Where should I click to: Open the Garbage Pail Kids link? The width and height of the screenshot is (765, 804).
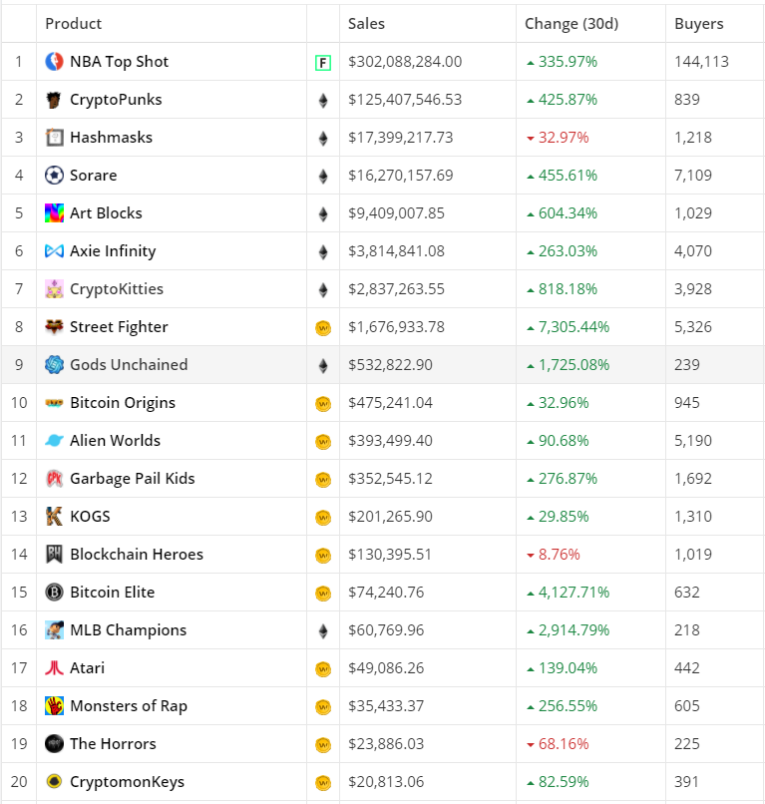point(133,479)
